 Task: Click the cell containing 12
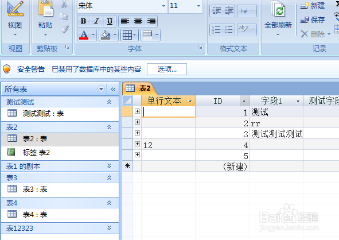click(169, 144)
